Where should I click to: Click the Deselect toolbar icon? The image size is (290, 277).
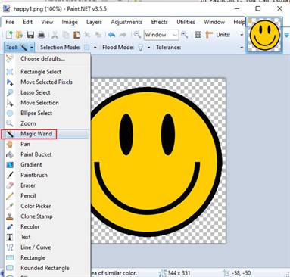[x=98, y=35]
